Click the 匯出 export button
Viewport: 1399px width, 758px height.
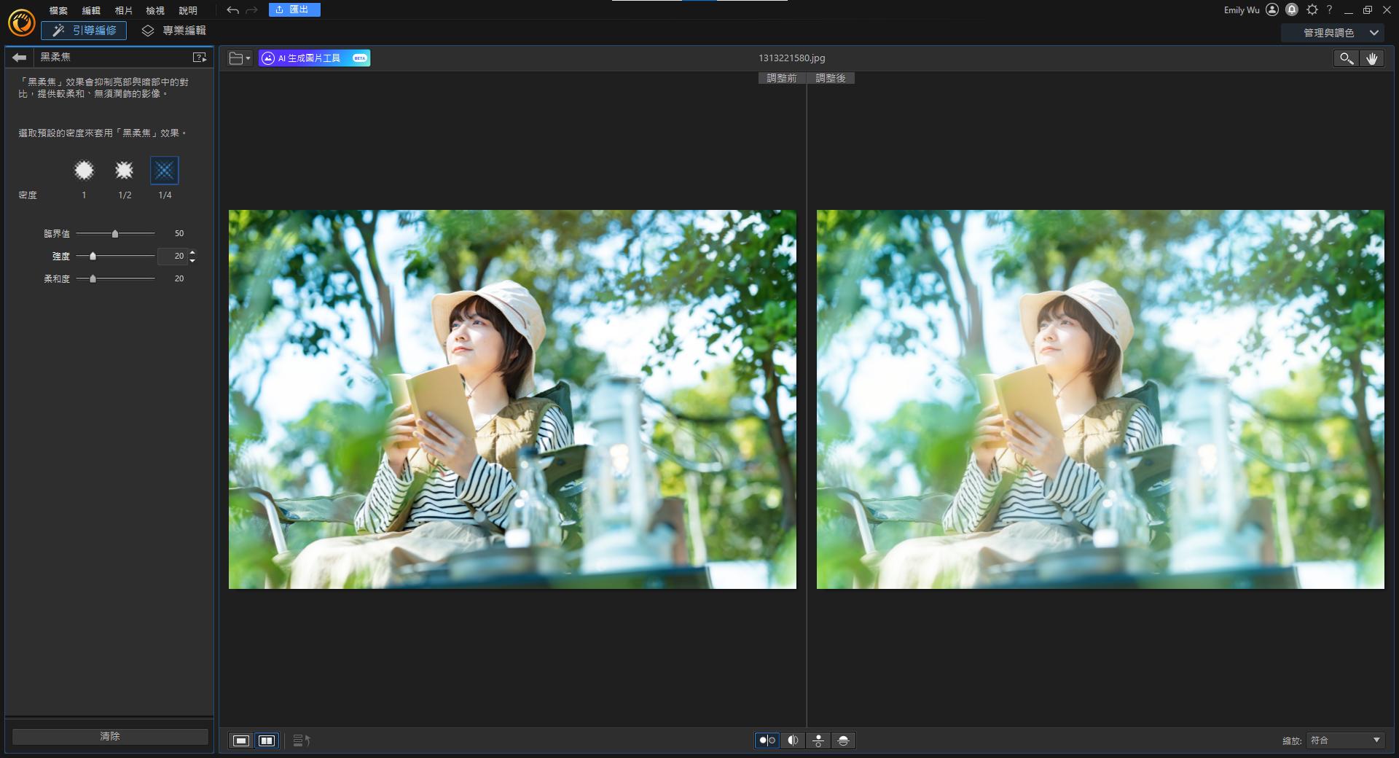pos(294,9)
